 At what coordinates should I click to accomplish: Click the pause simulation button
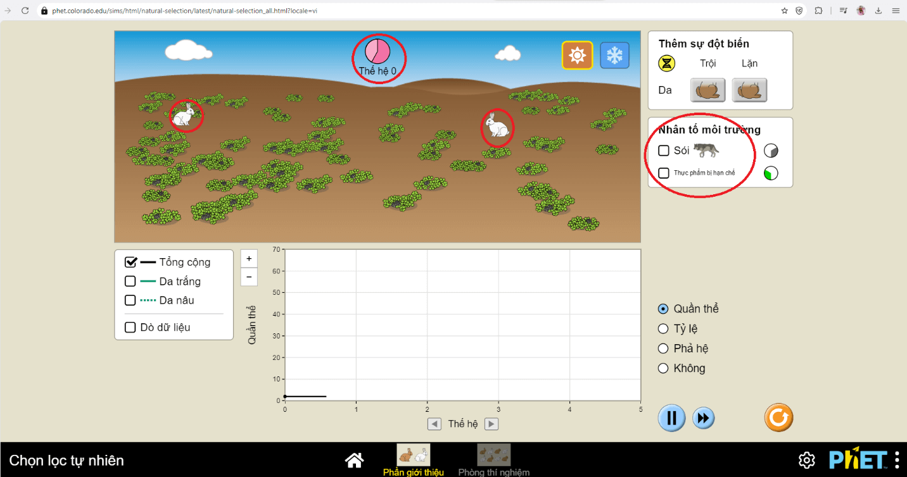[671, 418]
